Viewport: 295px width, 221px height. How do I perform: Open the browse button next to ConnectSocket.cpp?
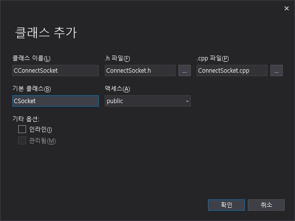click(276, 70)
